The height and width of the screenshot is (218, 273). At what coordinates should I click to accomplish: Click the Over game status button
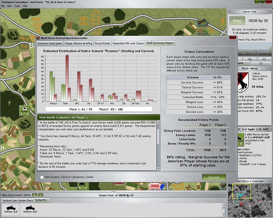click(237, 21)
